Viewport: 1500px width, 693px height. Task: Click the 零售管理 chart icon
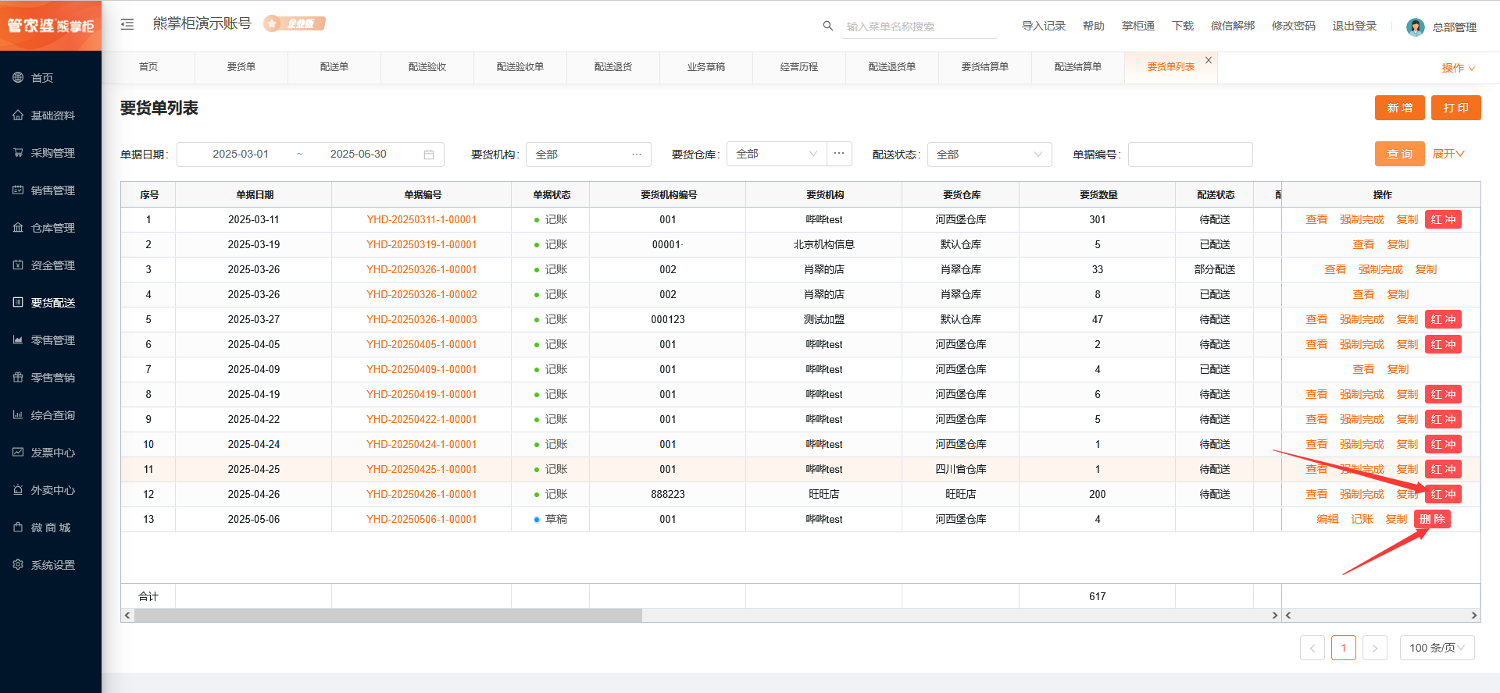click(x=18, y=339)
